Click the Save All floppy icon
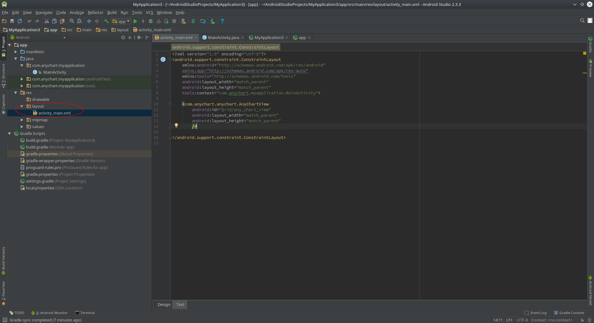This screenshot has height=323, width=594. click(12, 21)
